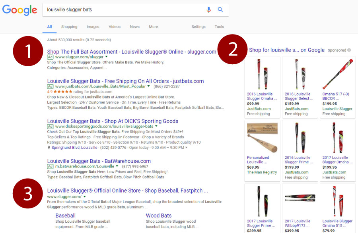Click inside the search input field
358x233 pixels.
pyautogui.click(x=119, y=10)
